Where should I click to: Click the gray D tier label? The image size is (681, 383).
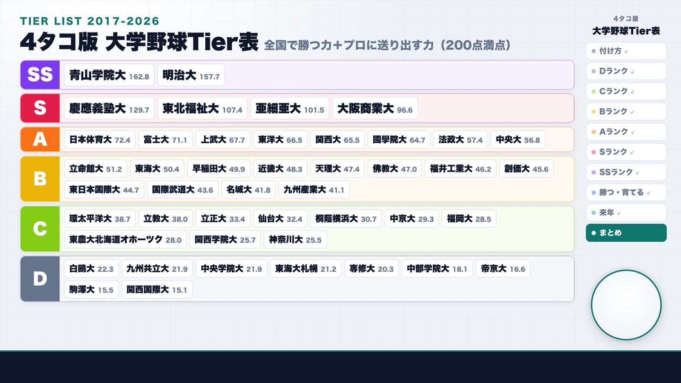click(x=40, y=279)
